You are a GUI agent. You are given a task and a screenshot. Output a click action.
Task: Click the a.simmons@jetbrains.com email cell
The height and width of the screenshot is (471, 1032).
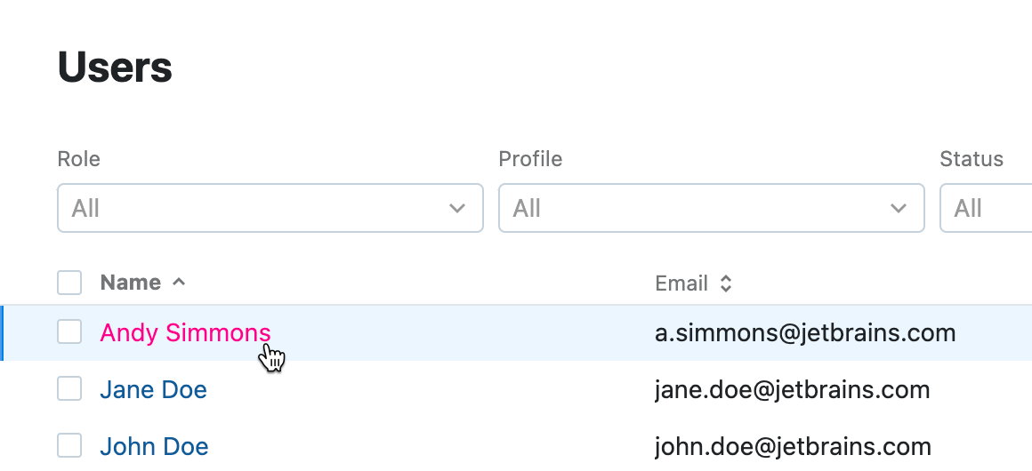click(805, 332)
